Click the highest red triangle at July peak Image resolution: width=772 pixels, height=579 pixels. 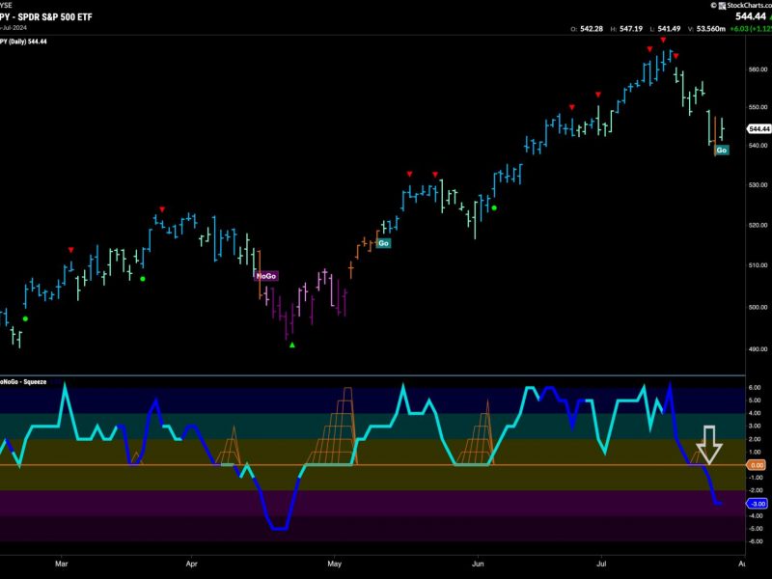(x=663, y=40)
